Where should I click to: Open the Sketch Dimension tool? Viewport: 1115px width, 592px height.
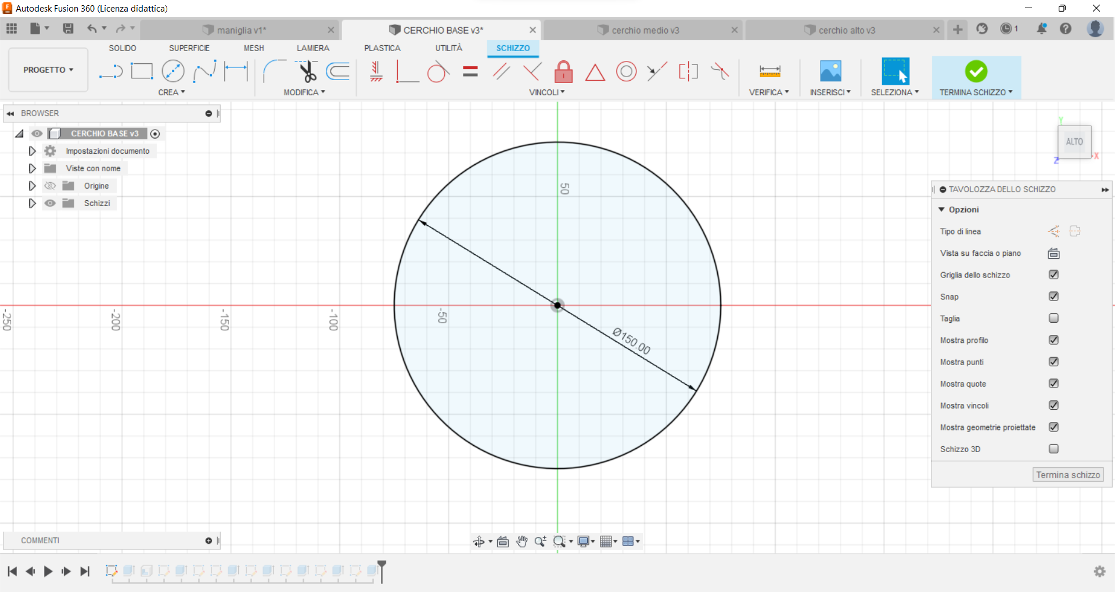pos(236,71)
